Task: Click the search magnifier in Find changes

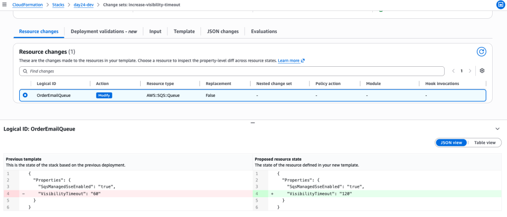Action: pyautogui.click(x=25, y=71)
